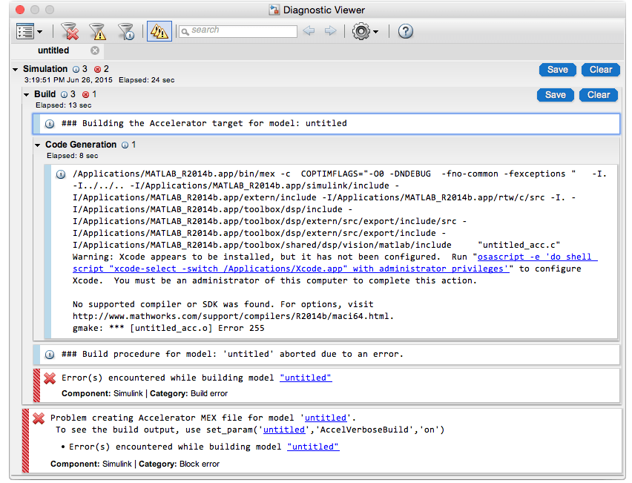Save the Simulation diagnostics
Image resolution: width=632 pixels, height=483 pixels.
coord(557,70)
